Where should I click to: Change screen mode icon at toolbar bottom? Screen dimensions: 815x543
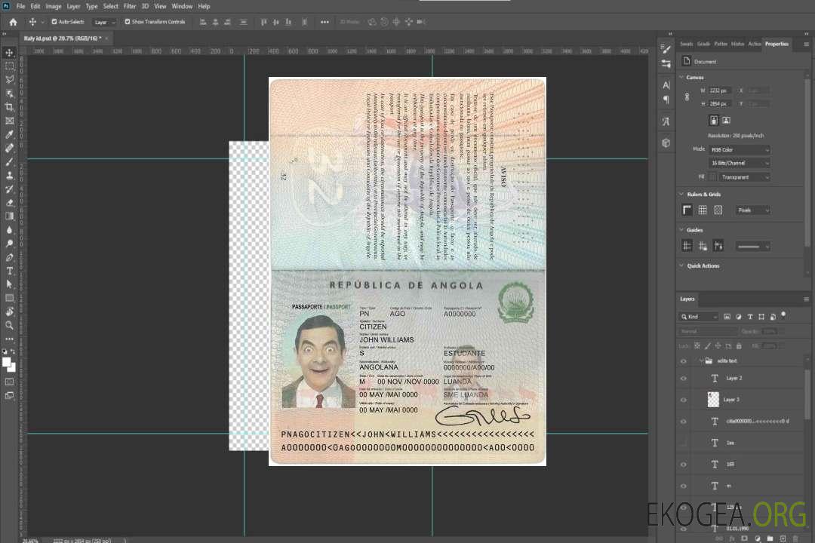pos(9,395)
